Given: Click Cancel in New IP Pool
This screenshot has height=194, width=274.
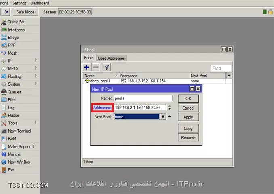Looking at the screenshot, I should 188,108.
